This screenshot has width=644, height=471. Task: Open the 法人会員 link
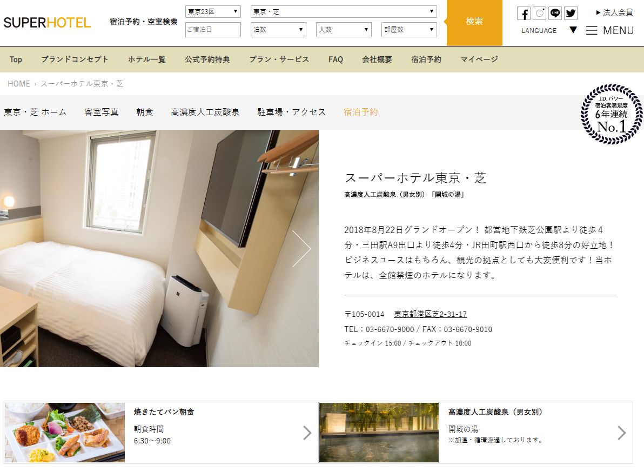618,12
